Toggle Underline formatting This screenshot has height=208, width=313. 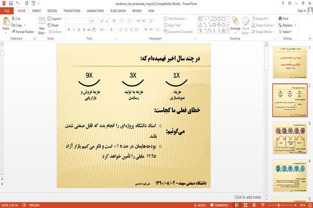click(79, 30)
